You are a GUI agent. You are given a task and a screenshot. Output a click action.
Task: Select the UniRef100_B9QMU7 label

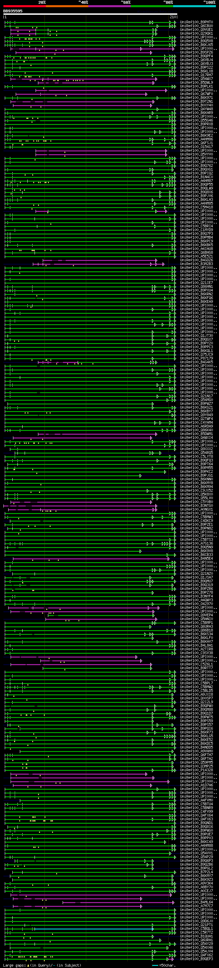click(x=196, y=581)
